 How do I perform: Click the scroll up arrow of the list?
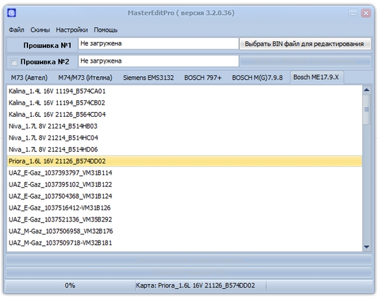pos(367,90)
